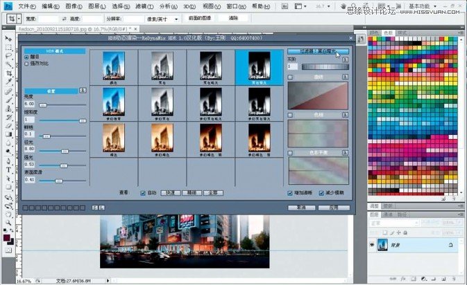
Task: Open the 滤镜(T) menu
Action: click(144, 6)
